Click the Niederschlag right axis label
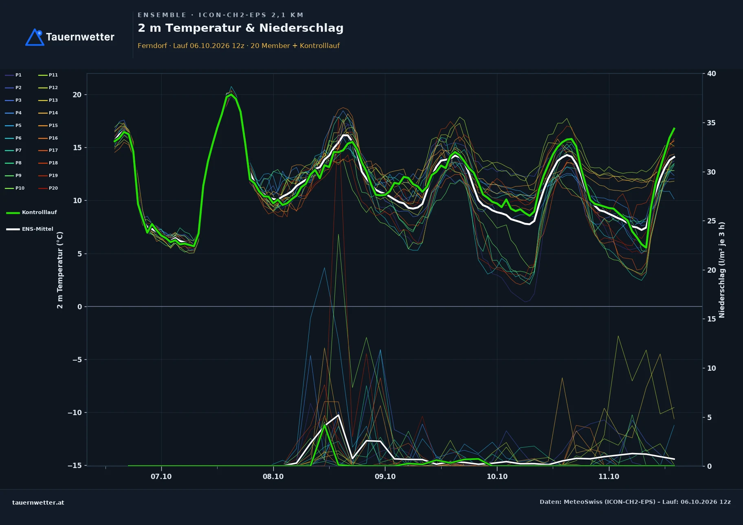The height and width of the screenshot is (525, 743). tap(722, 270)
